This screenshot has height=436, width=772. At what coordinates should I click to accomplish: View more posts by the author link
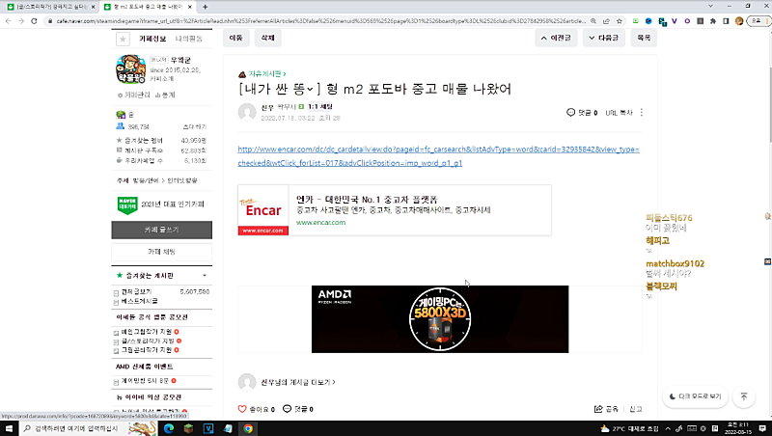coord(298,382)
